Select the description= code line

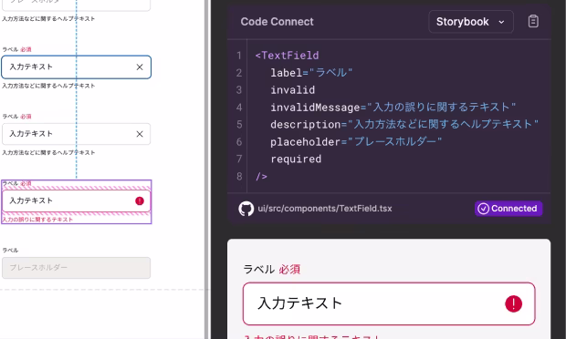tap(404, 124)
